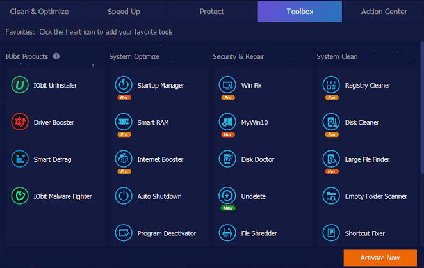This screenshot has width=424, height=268.
Task: Click the Disk Doctor text label
Action: (257, 159)
